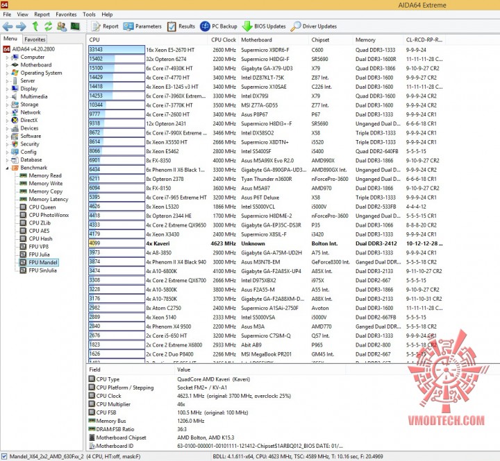Viewport: 500px width, 461px height.
Task: Open CPU AES benchmark
Action: [39, 231]
